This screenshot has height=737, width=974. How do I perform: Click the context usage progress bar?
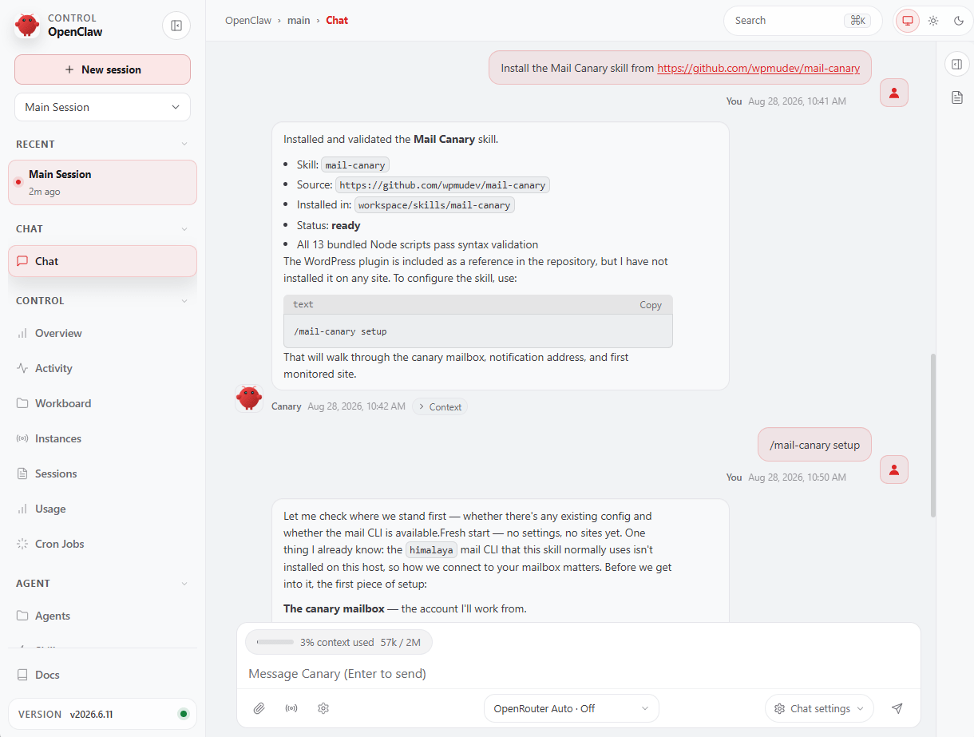coord(275,642)
